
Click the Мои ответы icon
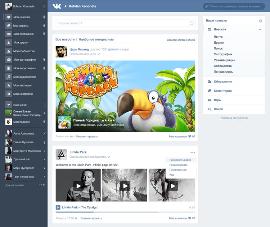pyautogui.click(x=9, y=26)
